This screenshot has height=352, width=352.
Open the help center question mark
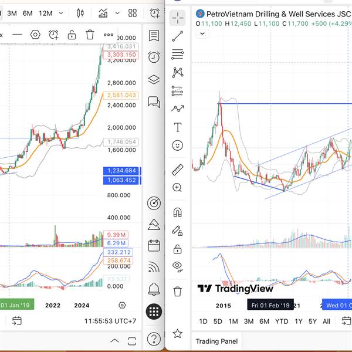click(154, 339)
